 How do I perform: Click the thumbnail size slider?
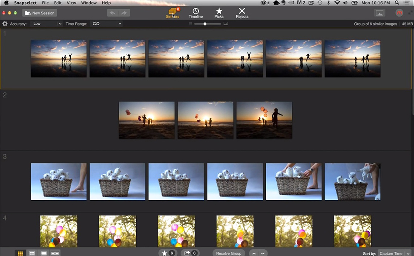click(x=205, y=24)
